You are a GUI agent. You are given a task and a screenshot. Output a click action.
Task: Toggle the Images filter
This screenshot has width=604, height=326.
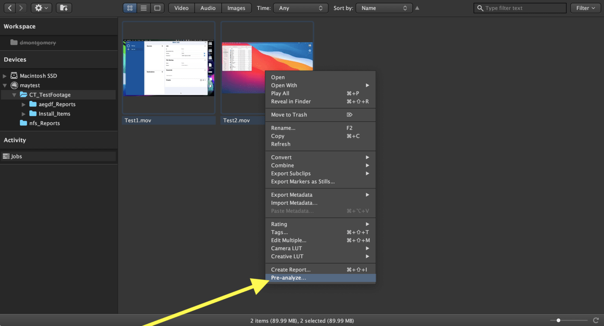(x=236, y=8)
